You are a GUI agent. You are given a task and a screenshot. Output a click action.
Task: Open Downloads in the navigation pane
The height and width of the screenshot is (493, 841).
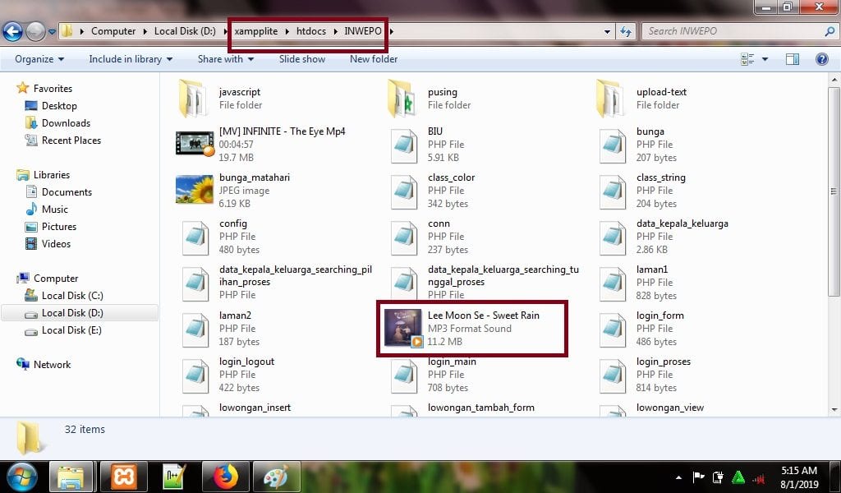pyautogui.click(x=66, y=123)
